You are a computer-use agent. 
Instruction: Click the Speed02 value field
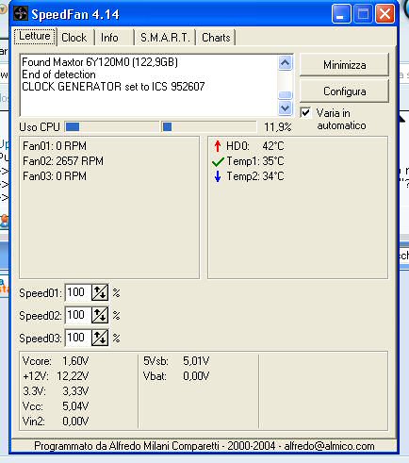[77, 315]
